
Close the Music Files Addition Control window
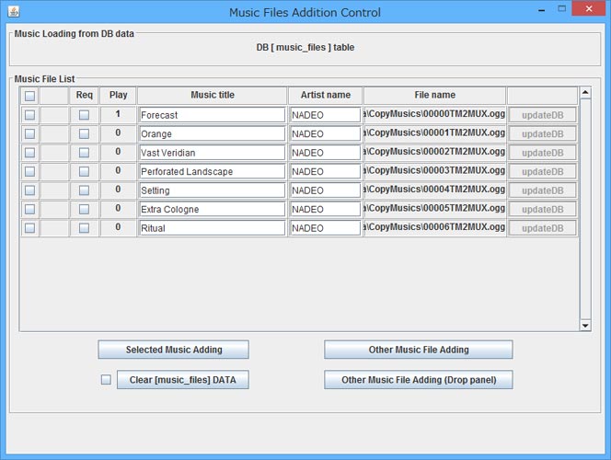[587, 11]
